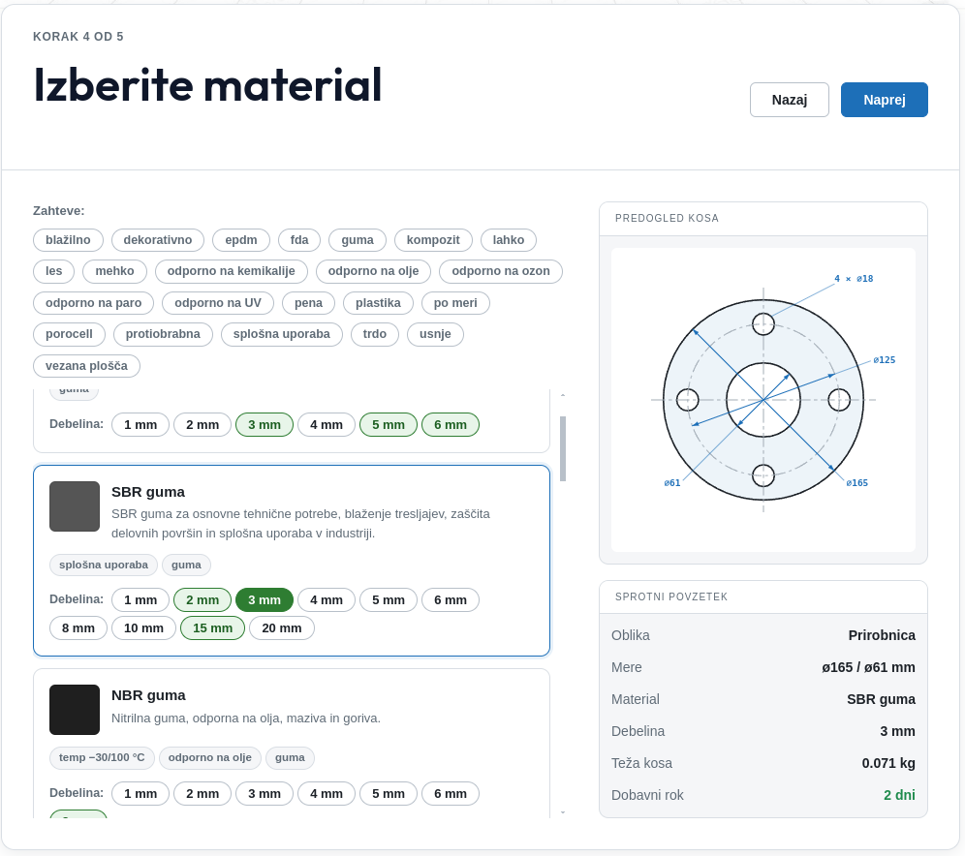
Task: Choose 3 mm thickness for NBR guma
Action: coord(265,793)
